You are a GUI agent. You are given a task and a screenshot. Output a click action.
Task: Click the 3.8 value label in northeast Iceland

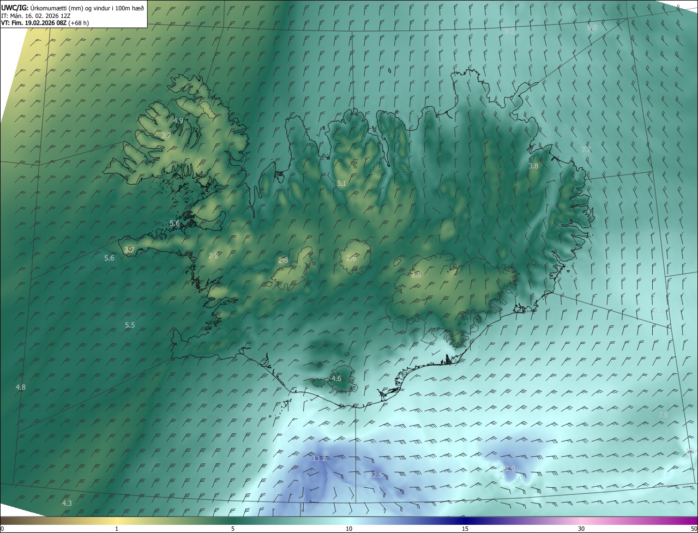coord(533,166)
